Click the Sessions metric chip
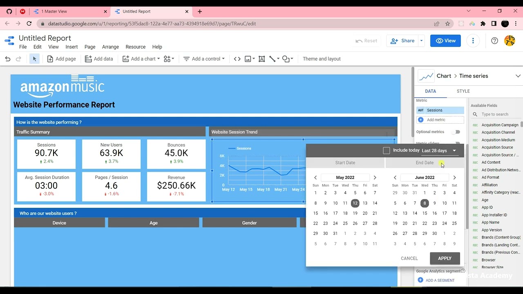Image resolution: width=523 pixels, height=294 pixels. pyautogui.click(x=440, y=110)
